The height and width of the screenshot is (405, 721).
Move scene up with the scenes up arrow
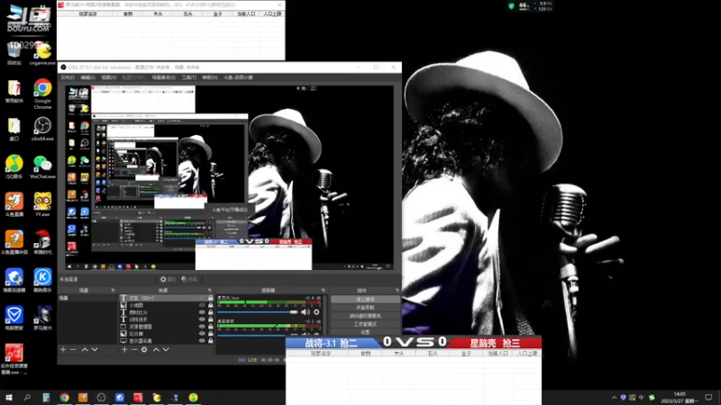pyautogui.click(x=85, y=349)
